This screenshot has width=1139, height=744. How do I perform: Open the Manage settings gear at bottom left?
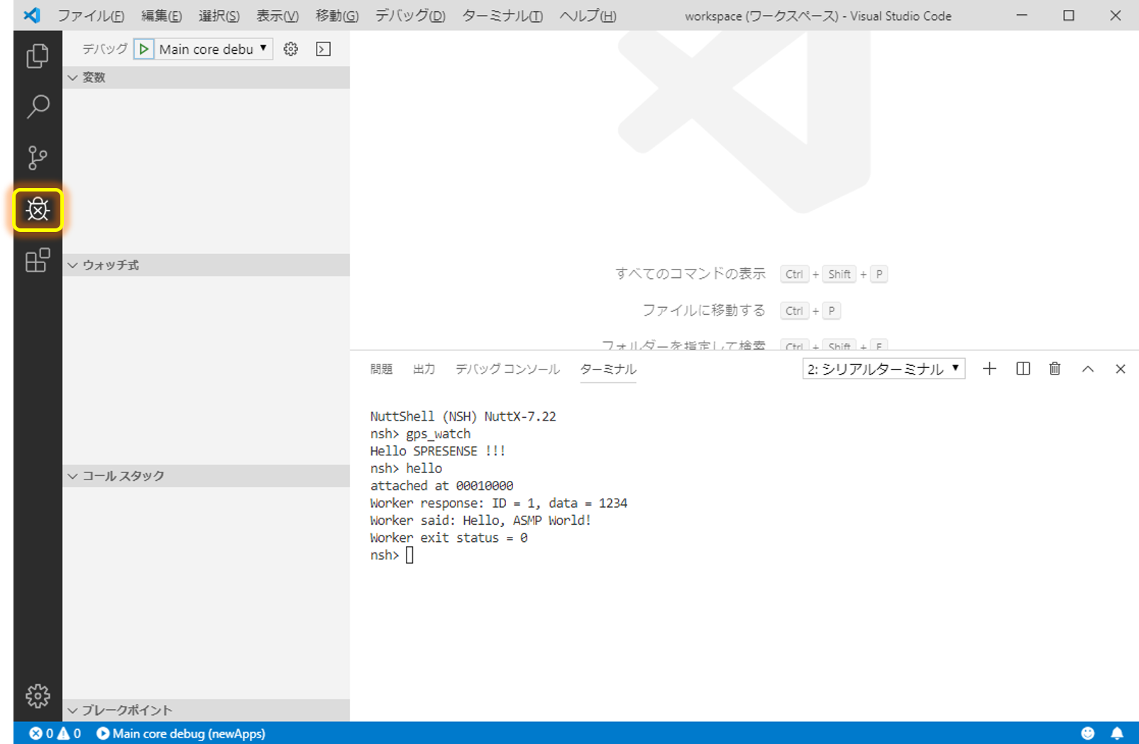[37, 696]
